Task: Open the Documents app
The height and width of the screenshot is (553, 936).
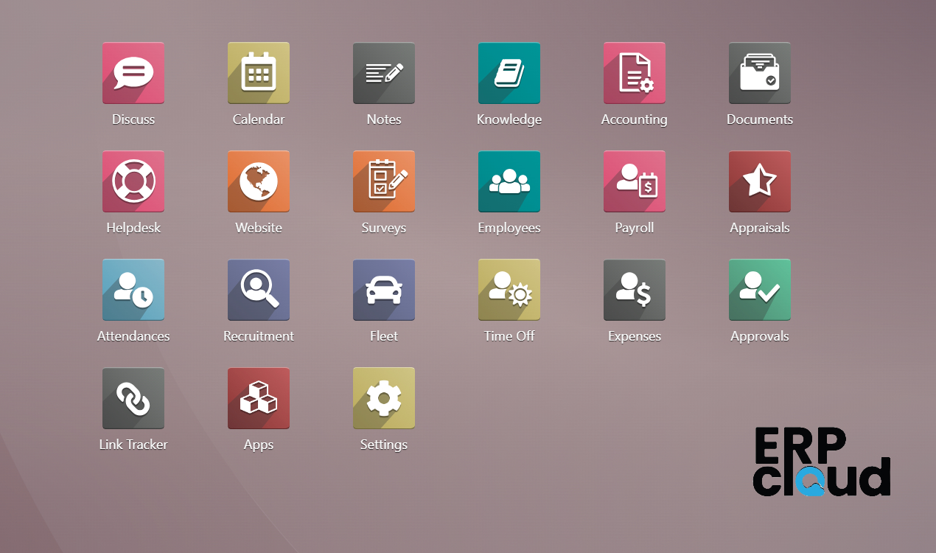Action: [x=760, y=73]
